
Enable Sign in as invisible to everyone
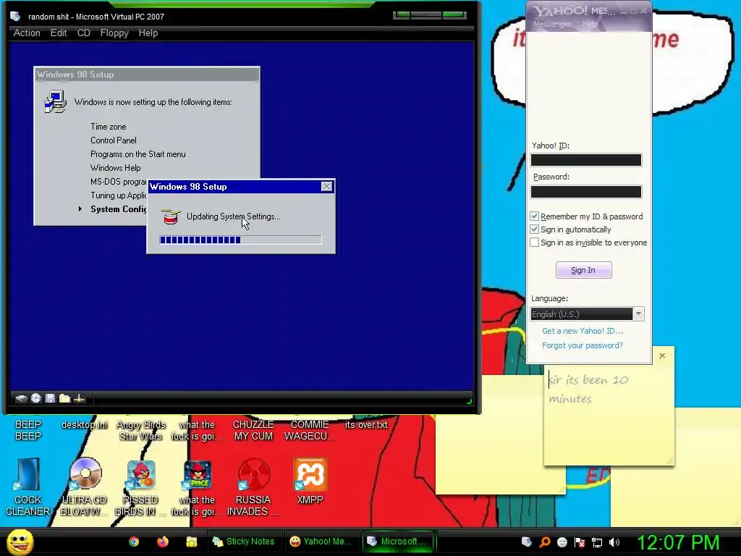click(x=535, y=243)
